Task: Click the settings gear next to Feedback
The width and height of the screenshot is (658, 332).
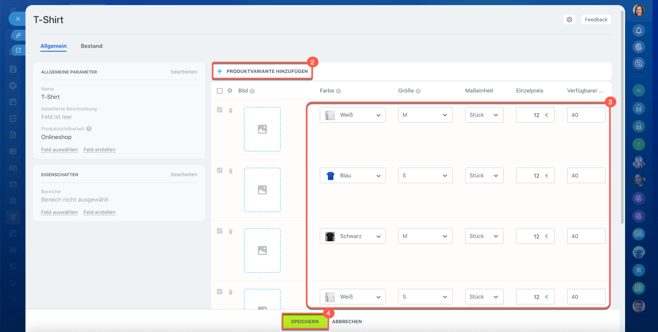Action: [x=570, y=19]
